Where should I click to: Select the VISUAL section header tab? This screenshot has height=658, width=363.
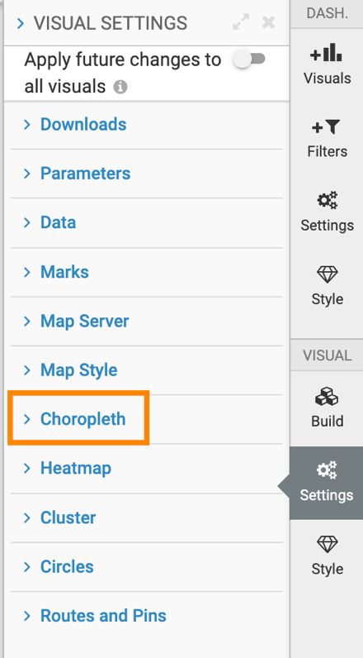click(x=327, y=355)
